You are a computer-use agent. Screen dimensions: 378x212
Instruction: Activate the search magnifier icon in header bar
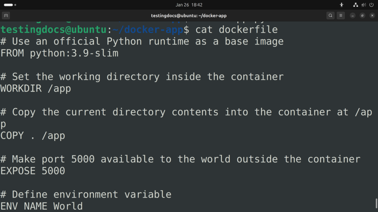click(x=330, y=15)
